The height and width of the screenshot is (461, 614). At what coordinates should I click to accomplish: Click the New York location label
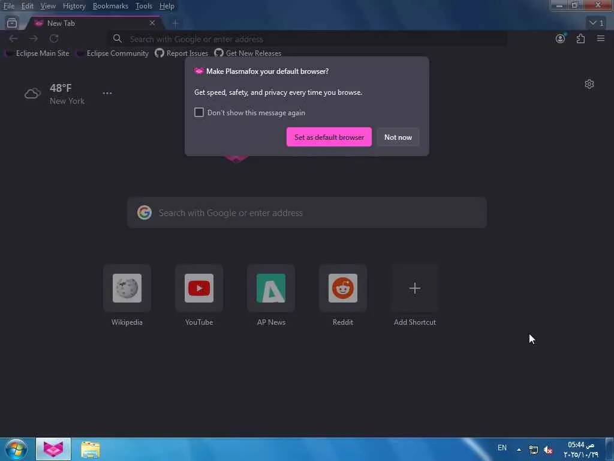point(67,101)
